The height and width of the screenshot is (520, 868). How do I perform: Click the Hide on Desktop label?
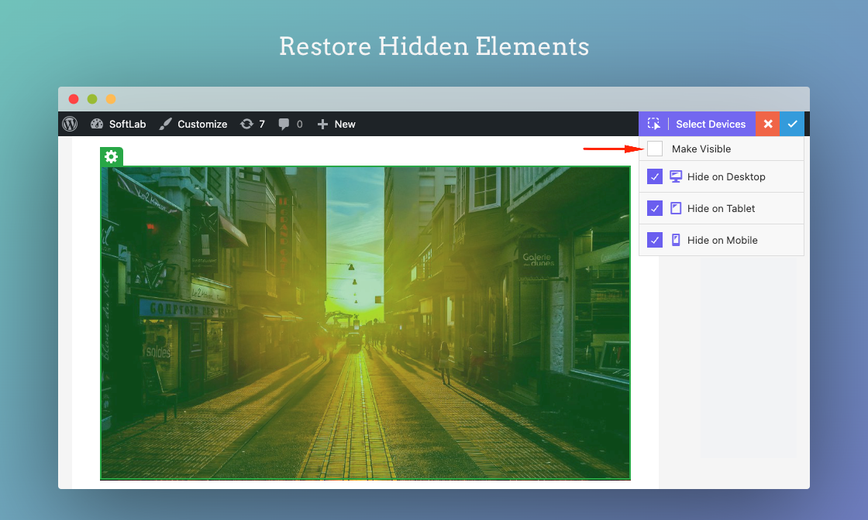tap(726, 177)
